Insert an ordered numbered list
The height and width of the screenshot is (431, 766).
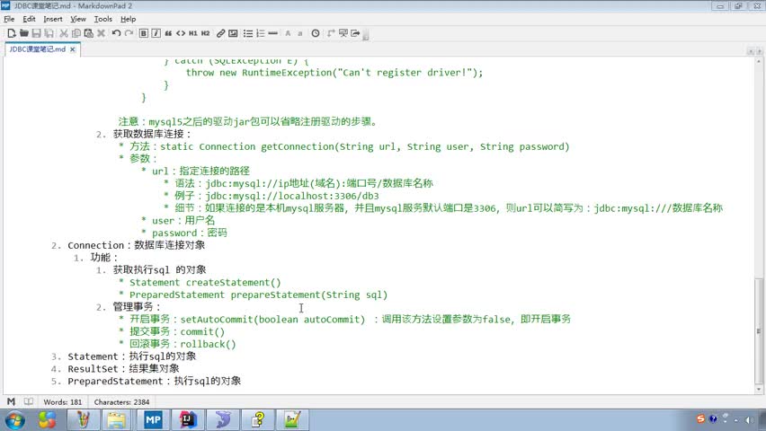point(261,33)
